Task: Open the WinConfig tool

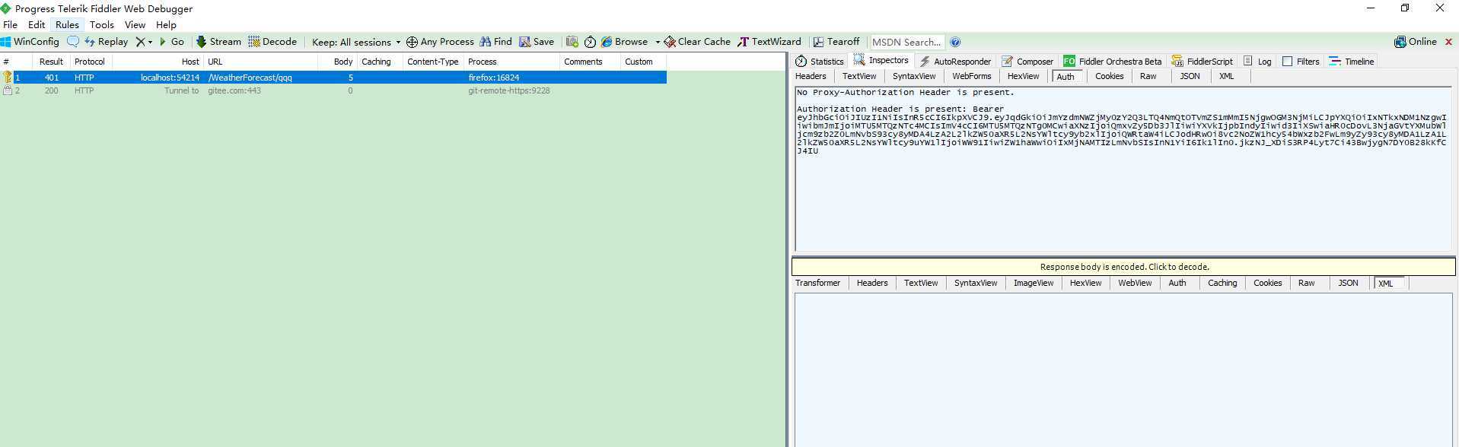Action: click(30, 42)
